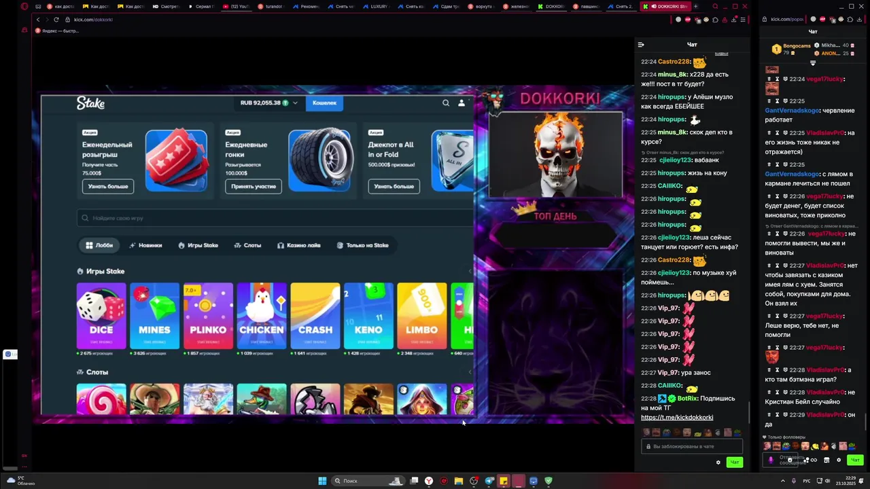Switch the РУС keyboard language indicator
The height and width of the screenshot is (489, 870).
tap(807, 481)
